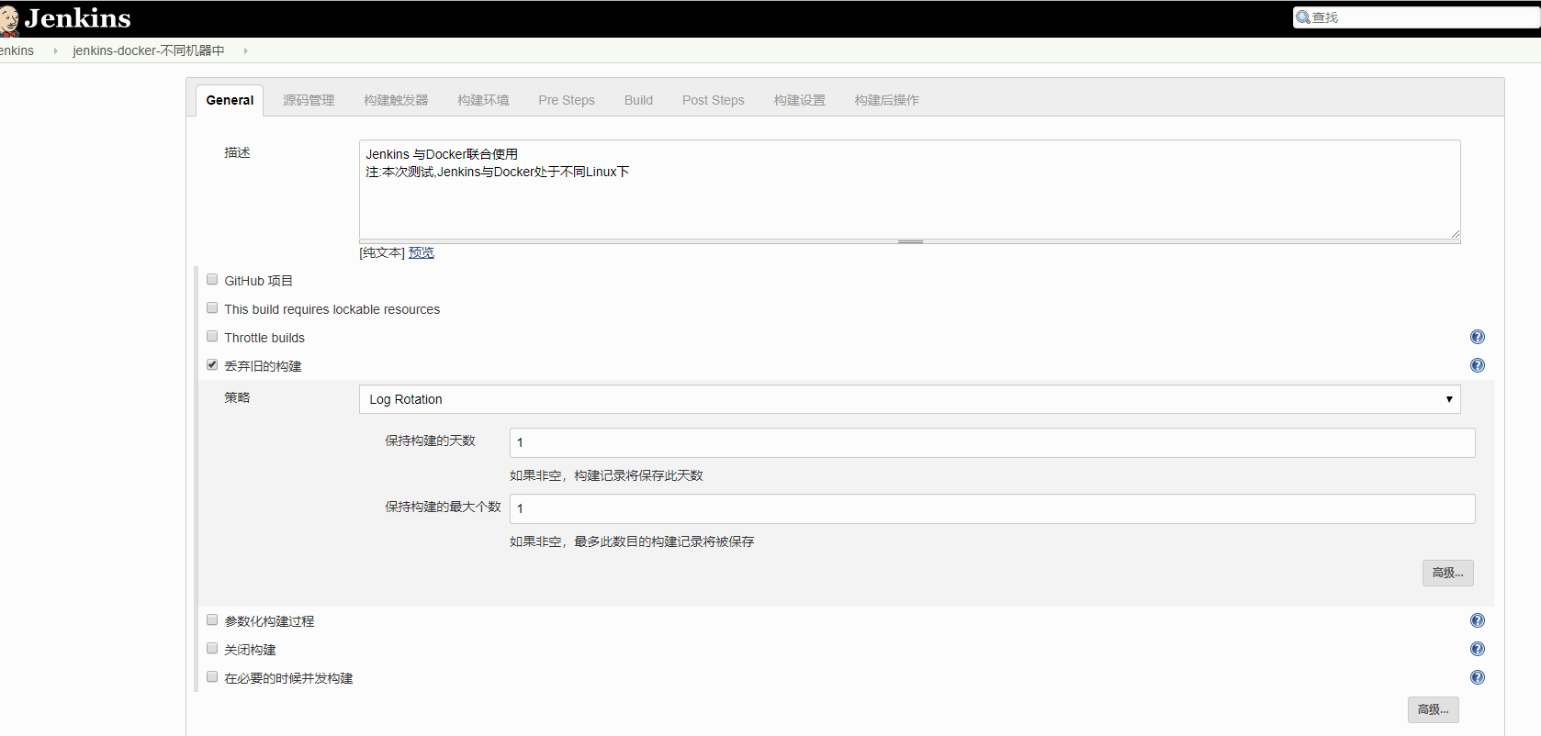Switch to 构建环境 tab
Viewport: 1541px width, 736px height.
[483, 100]
